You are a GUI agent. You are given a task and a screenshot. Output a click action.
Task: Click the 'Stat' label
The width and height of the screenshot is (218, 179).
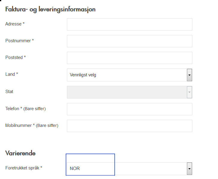9,92
